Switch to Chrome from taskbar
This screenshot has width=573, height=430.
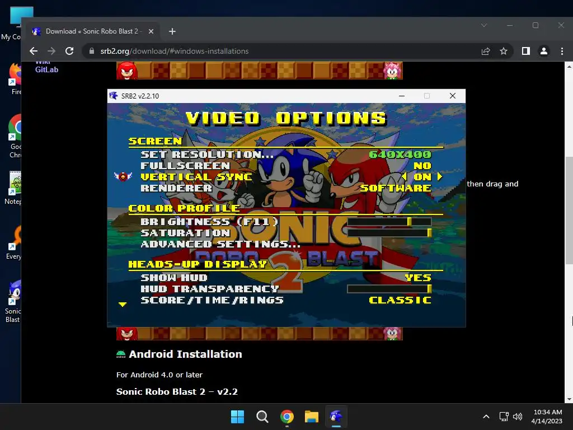pyautogui.click(x=287, y=417)
